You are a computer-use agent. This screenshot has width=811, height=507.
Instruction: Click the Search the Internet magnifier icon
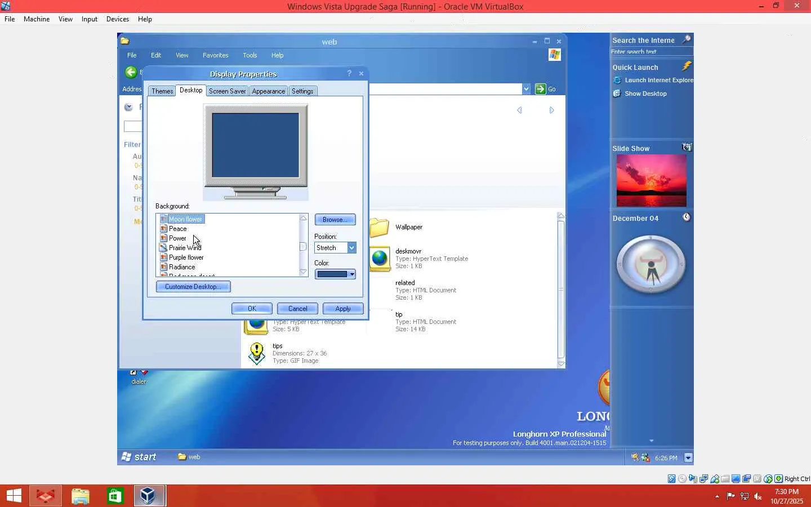point(687,39)
